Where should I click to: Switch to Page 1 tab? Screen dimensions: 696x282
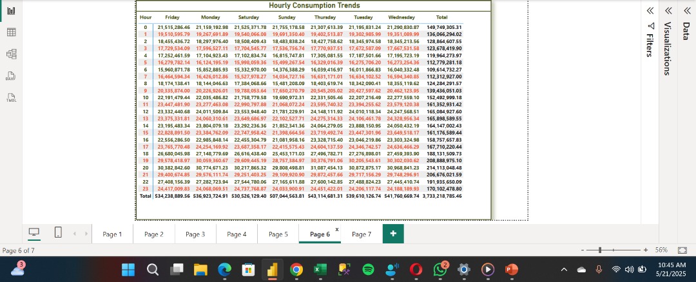coord(112,234)
